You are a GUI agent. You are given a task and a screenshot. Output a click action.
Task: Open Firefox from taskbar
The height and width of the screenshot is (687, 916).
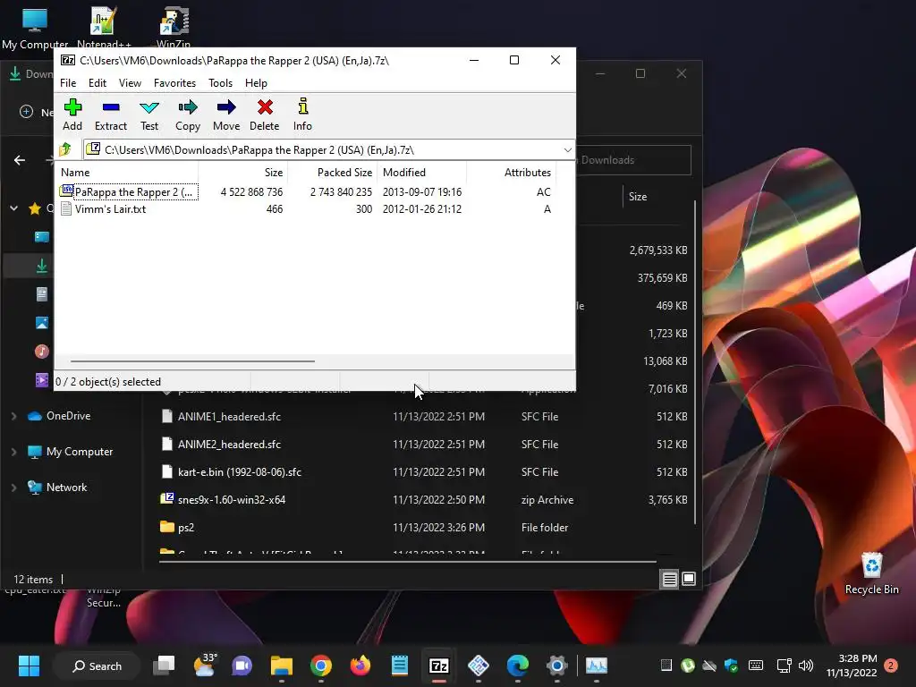point(360,666)
